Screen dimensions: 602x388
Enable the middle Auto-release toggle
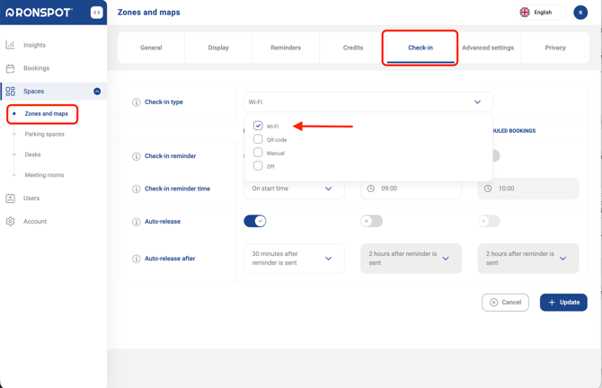tap(372, 221)
